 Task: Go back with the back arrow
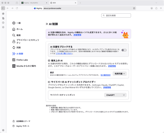(8, 8)
